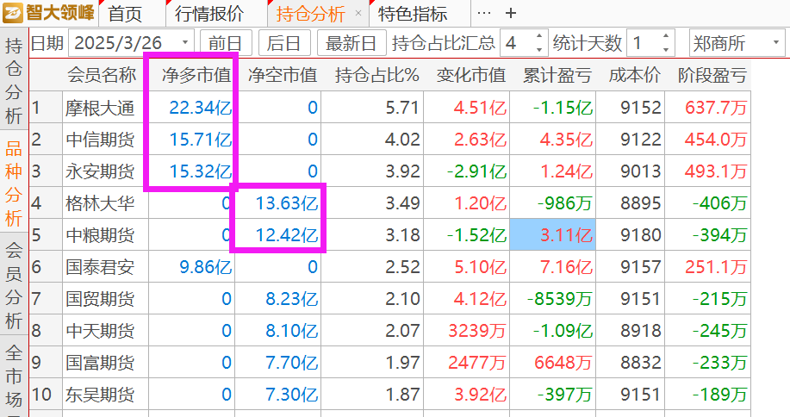The width and height of the screenshot is (790, 417).
Task: Select member 东吴期货
Action: point(100,395)
